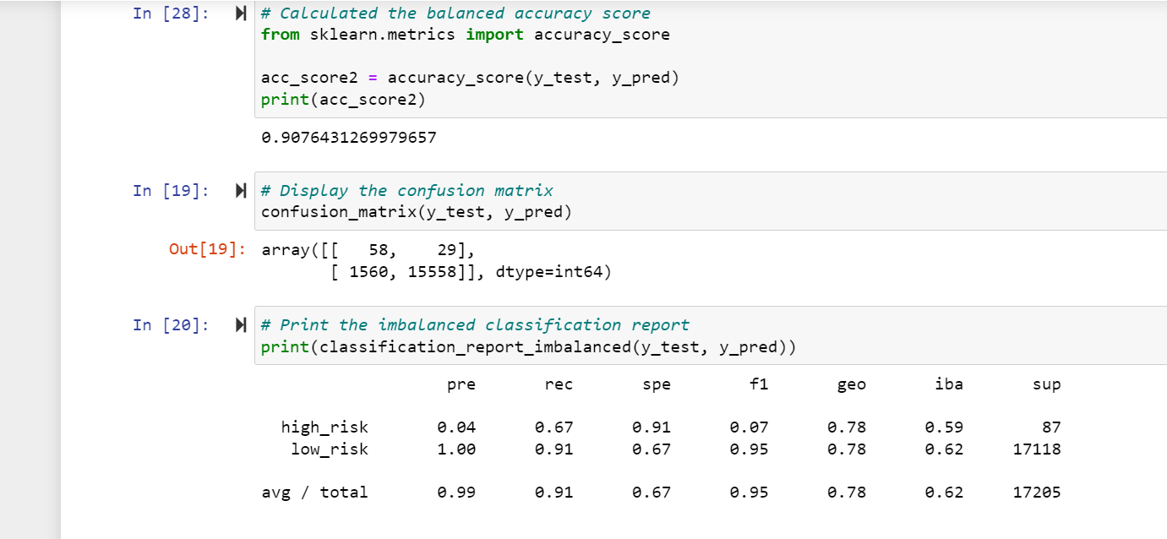Run the accuracy score cell
This screenshot has height=539, width=1167.
click(x=240, y=13)
